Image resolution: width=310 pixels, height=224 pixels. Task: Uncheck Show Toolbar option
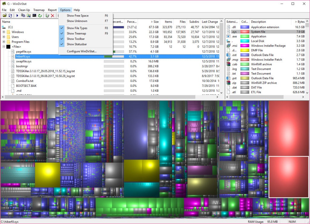[x=86, y=39]
